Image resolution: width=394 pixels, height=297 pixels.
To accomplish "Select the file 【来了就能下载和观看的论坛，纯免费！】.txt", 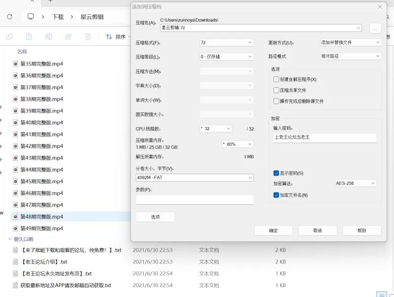I will pyautogui.click(x=71, y=250).
